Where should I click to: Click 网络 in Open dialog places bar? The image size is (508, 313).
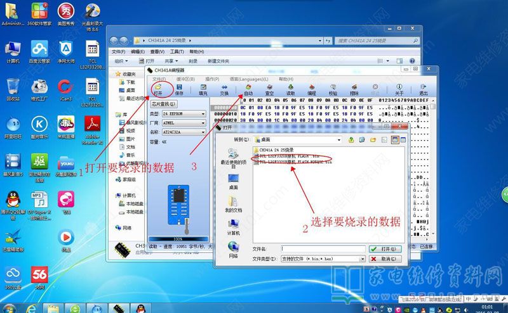pos(233,250)
